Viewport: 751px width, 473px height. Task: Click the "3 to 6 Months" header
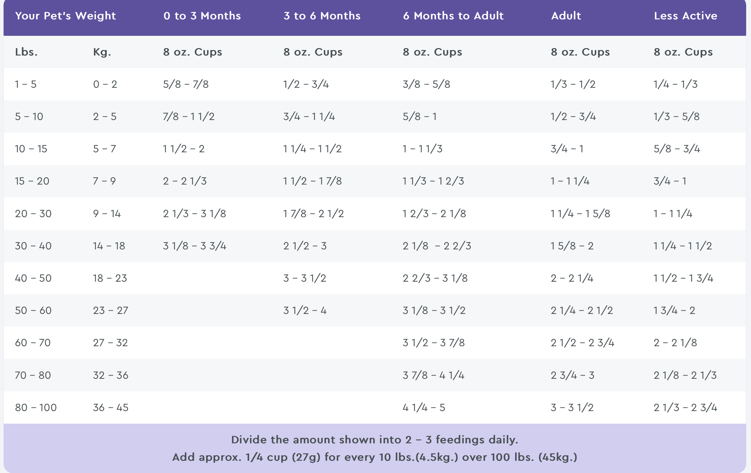point(322,16)
